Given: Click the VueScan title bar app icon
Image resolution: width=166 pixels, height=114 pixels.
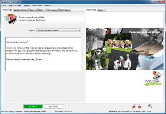Looking at the screenshot, I should 2,2.
